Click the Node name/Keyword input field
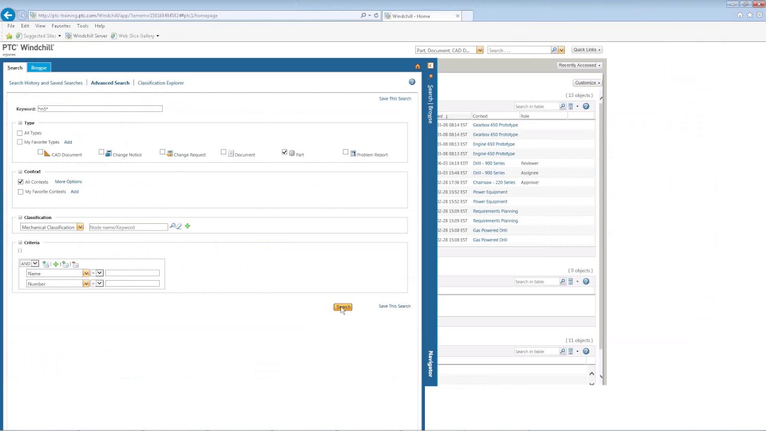 [x=128, y=227]
